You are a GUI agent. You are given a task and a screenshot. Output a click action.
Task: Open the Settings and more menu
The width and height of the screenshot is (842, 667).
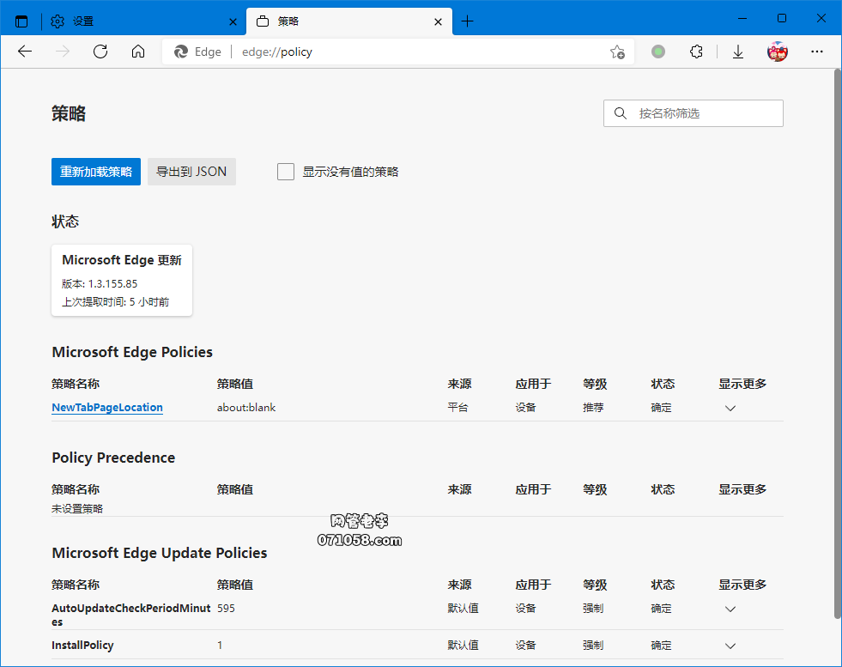pos(816,52)
